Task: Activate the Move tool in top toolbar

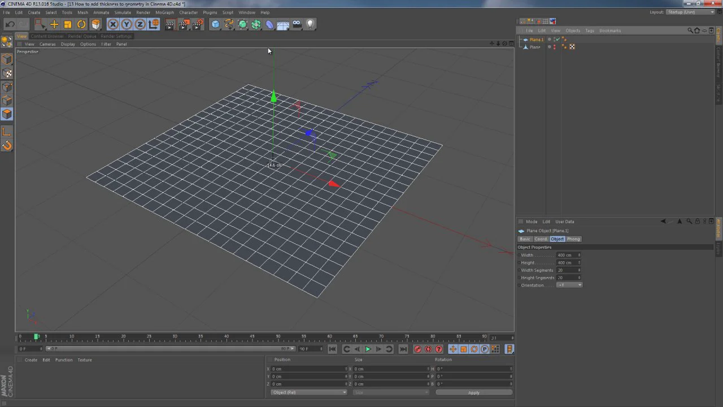Action: point(54,24)
